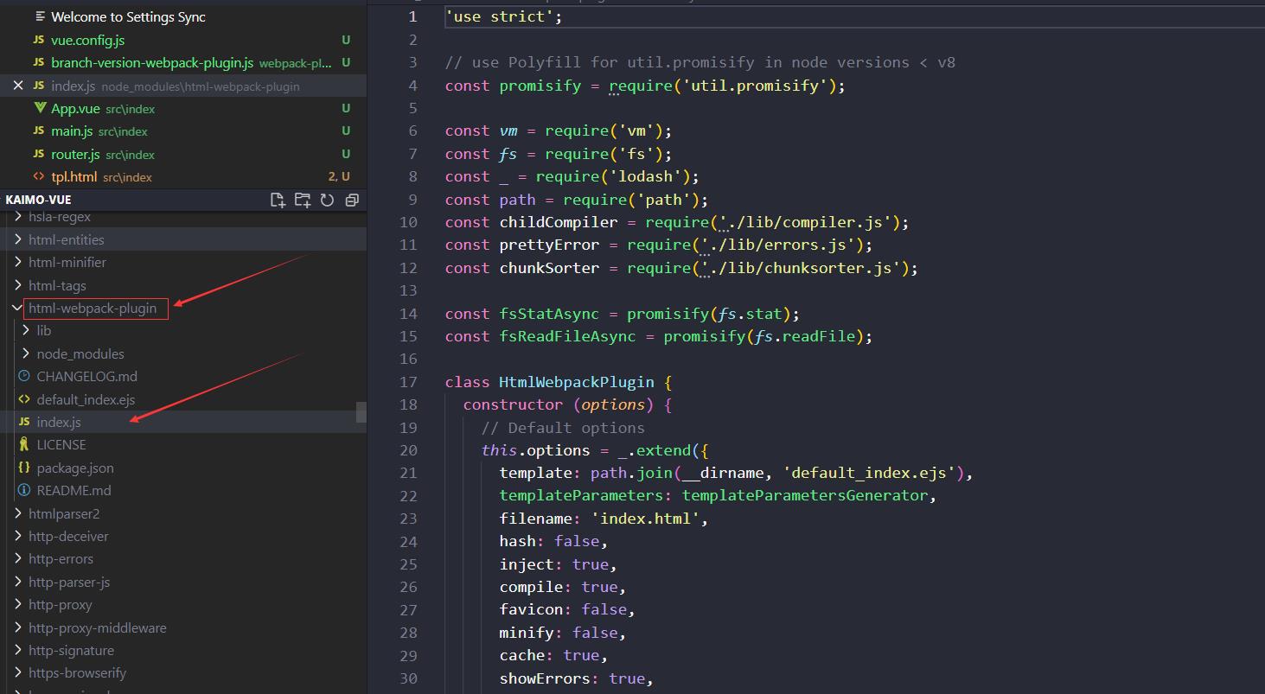The height and width of the screenshot is (694, 1265).
Task: Click the braces icon beside package.json
Action: pos(24,468)
